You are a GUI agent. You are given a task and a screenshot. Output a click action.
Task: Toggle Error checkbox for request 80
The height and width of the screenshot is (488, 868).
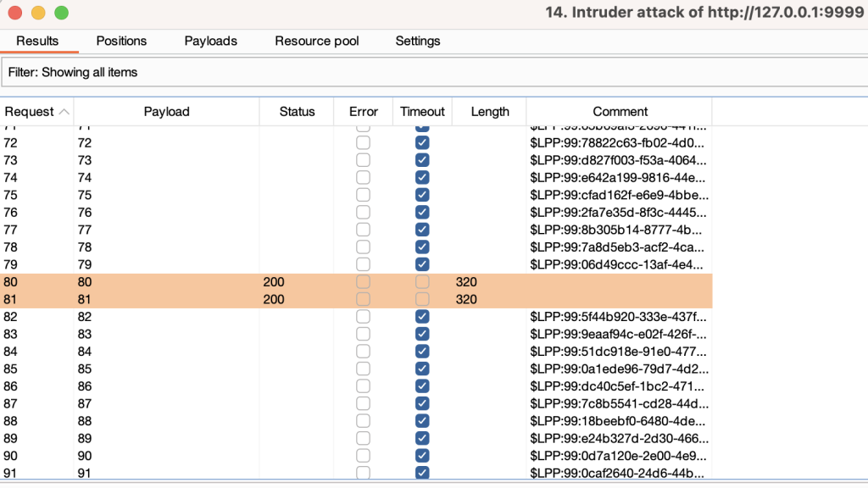[363, 282]
